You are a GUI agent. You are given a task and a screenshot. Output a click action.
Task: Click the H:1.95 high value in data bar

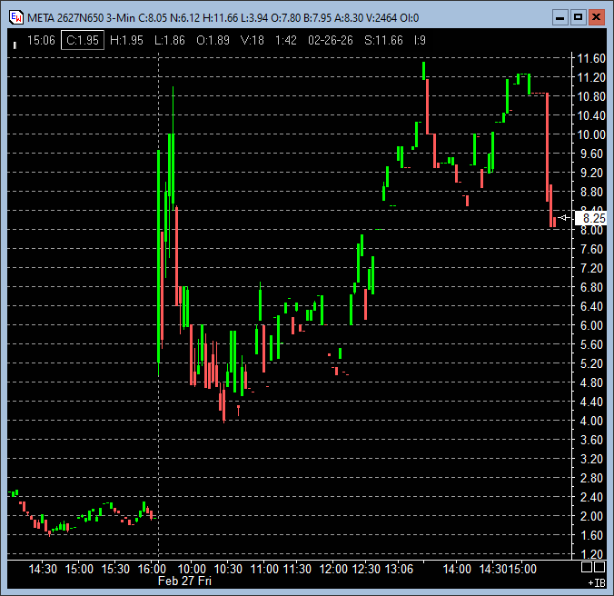click(x=125, y=40)
